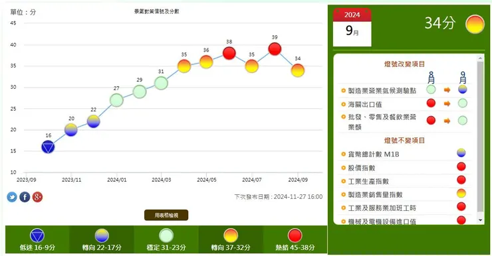Click the orange arrow in 海關出口值 row

(x=447, y=103)
